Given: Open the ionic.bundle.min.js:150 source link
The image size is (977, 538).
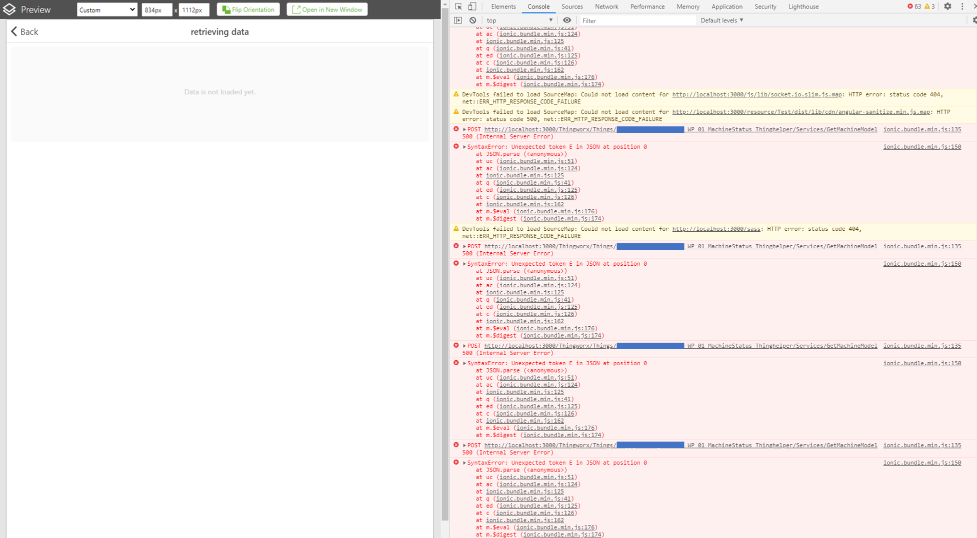Looking at the screenshot, I should 921,146.
